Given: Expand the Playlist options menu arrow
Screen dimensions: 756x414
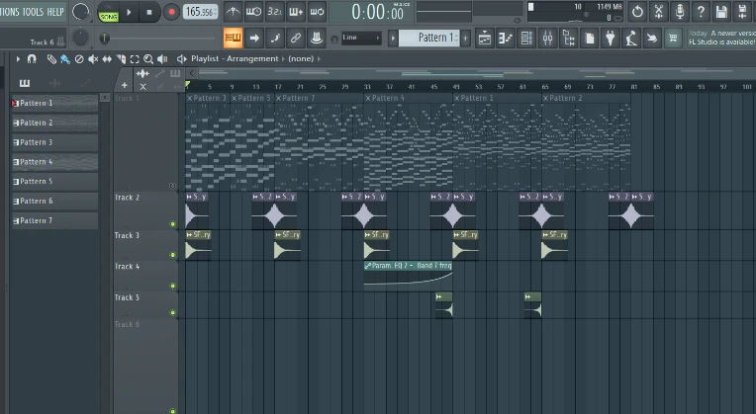Looking at the screenshot, I should coord(18,59).
